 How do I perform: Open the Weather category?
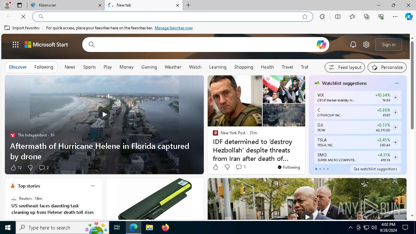[173, 67]
